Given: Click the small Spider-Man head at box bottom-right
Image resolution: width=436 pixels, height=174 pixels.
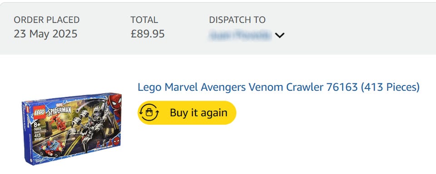Looking at the screenshot, I should coord(117,139).
